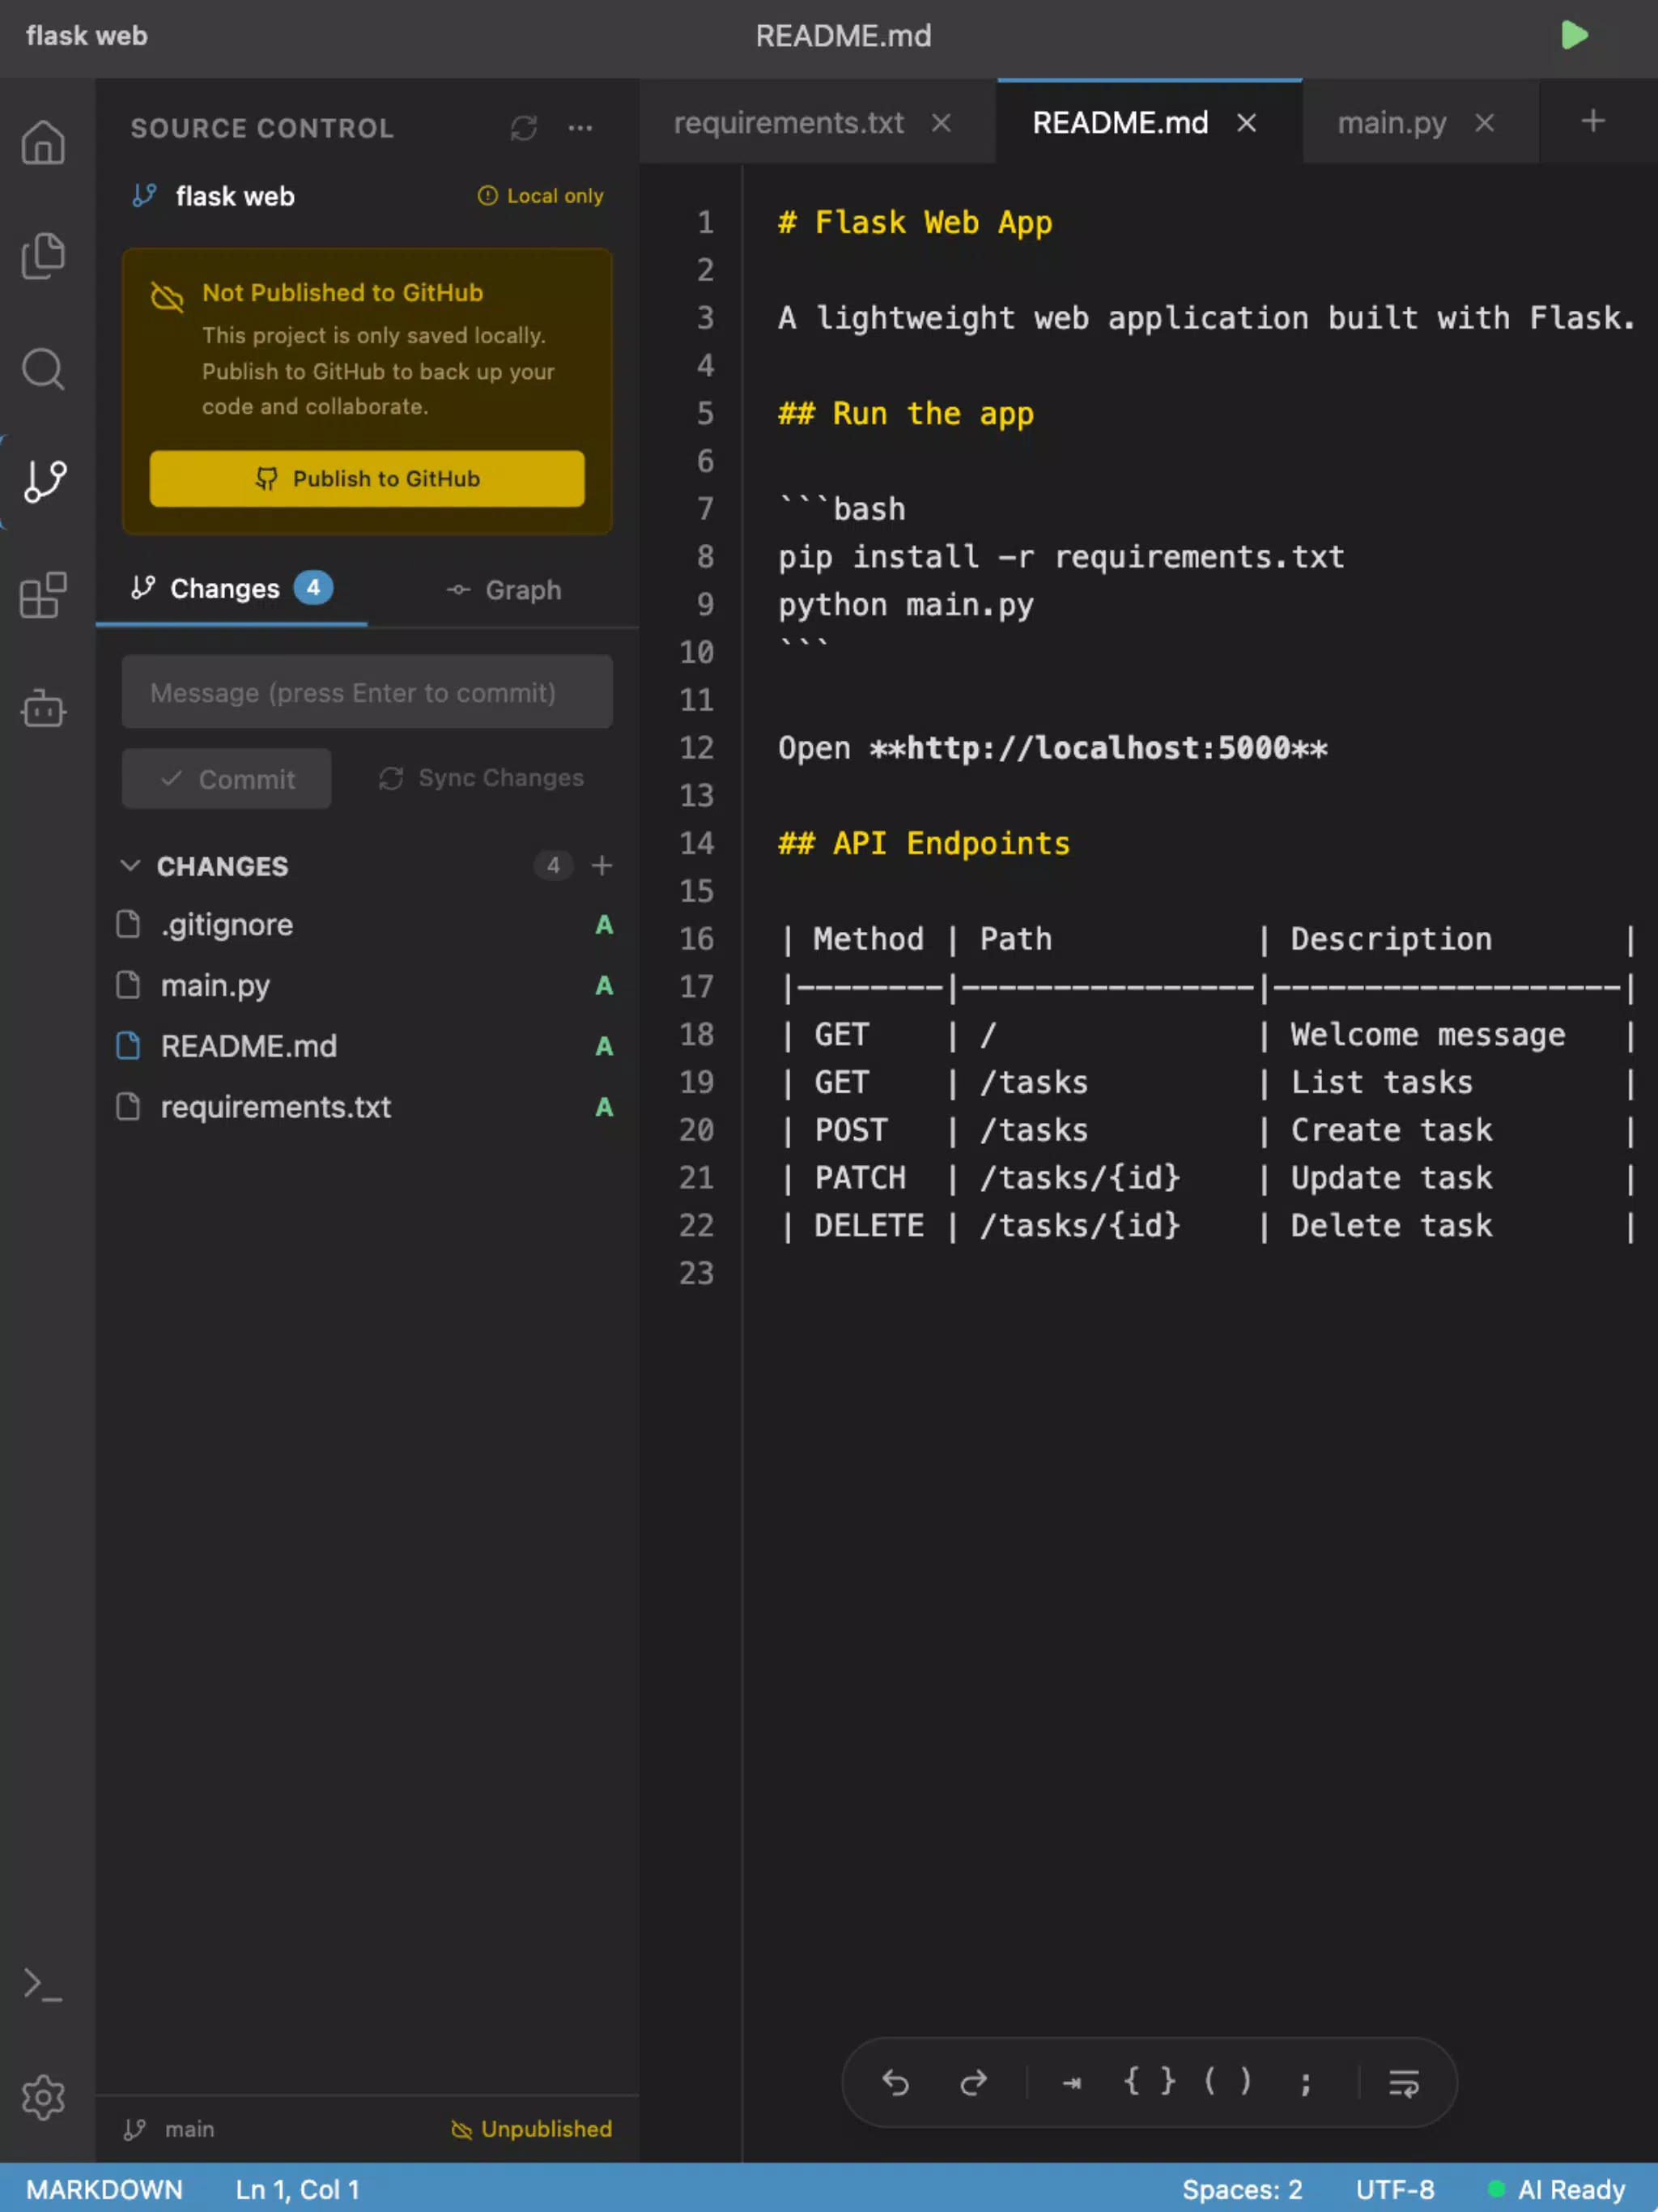1658x2212 pixels.
Task: Click the Redo arrow in the editor toolbar
Action: point(972,2083)
